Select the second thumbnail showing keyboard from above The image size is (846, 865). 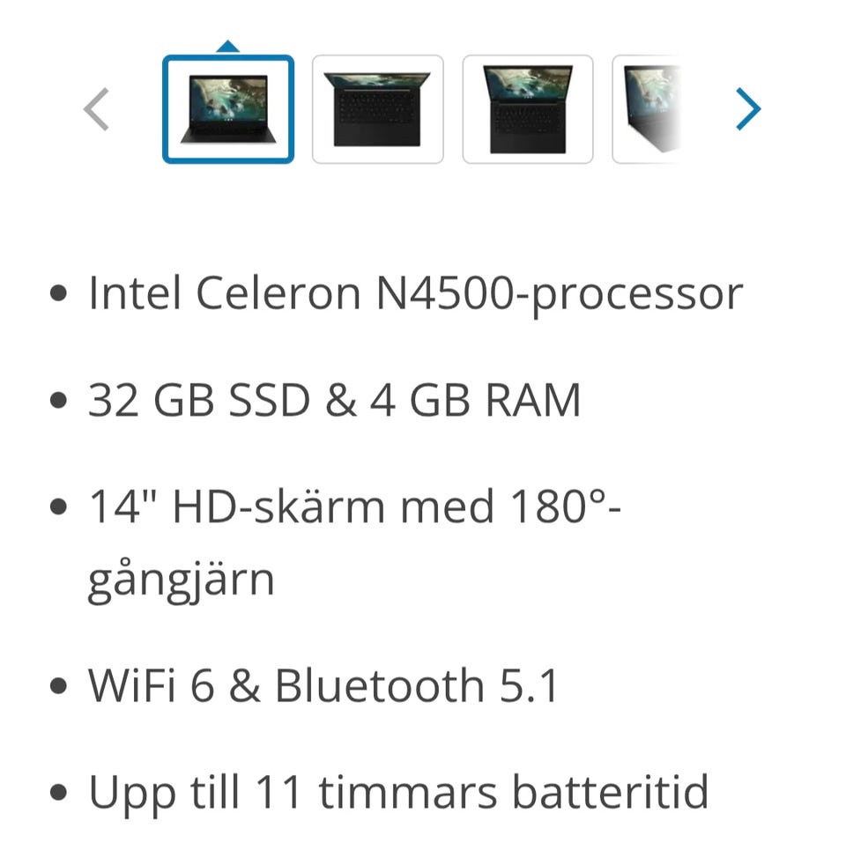pos(377,109)
